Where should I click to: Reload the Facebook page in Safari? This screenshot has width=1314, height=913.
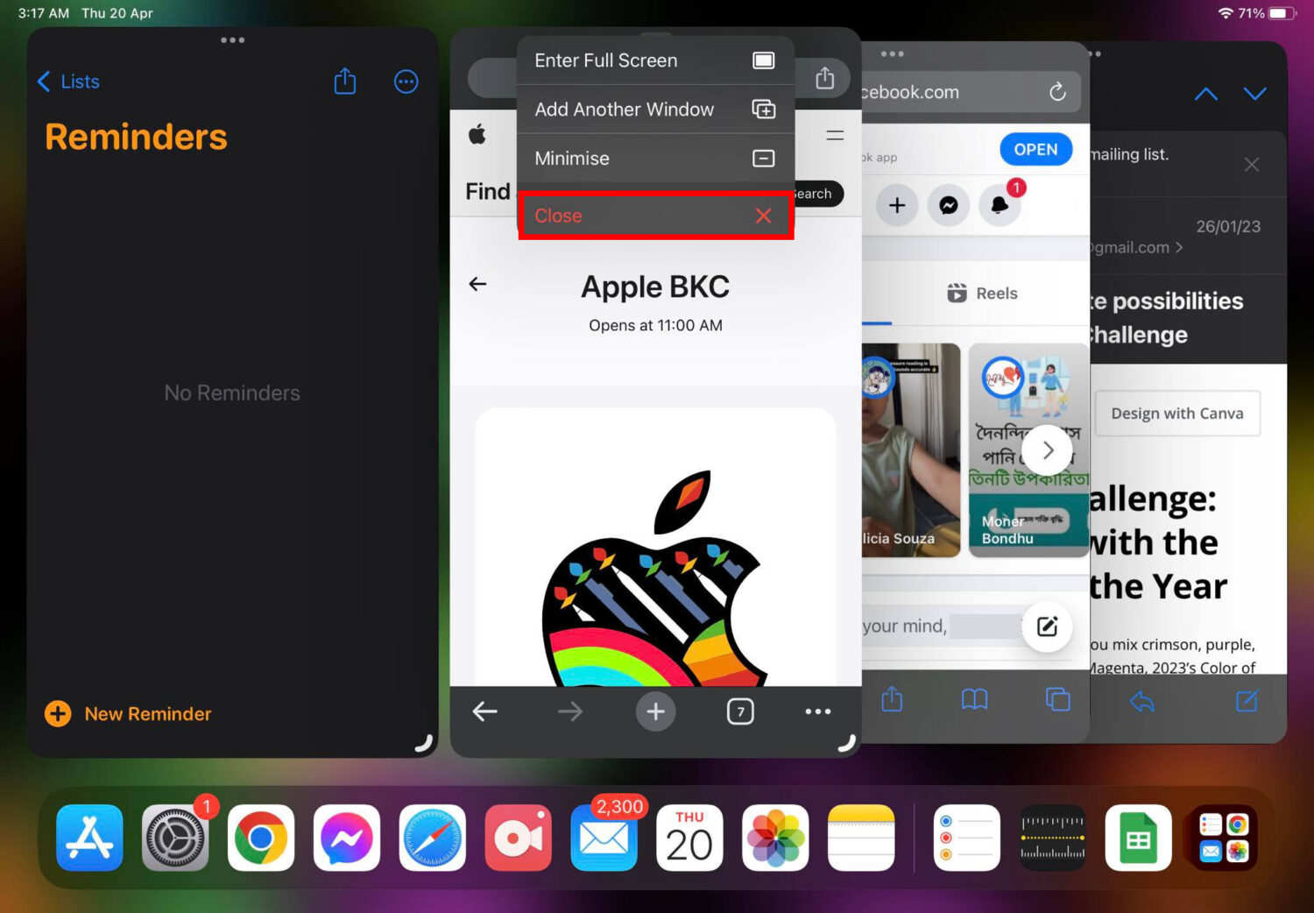coord(1057,92)
